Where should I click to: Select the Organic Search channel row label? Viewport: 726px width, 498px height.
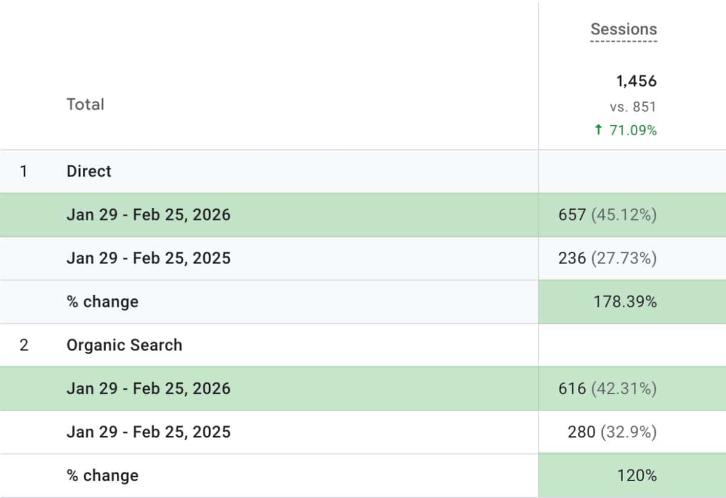click(x=124, y=345)
